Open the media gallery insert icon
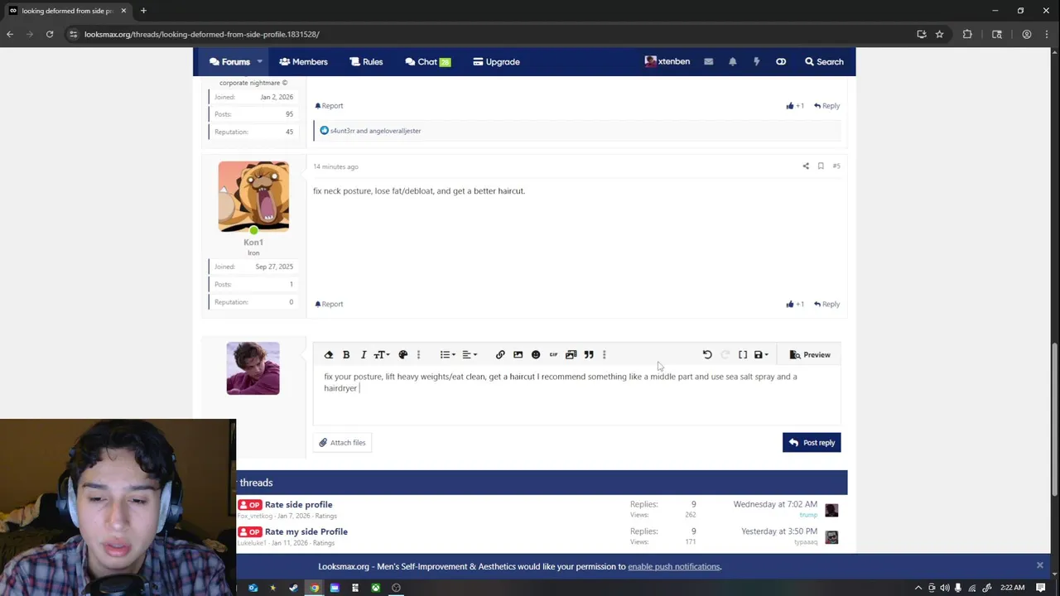 tap(571, 354)
